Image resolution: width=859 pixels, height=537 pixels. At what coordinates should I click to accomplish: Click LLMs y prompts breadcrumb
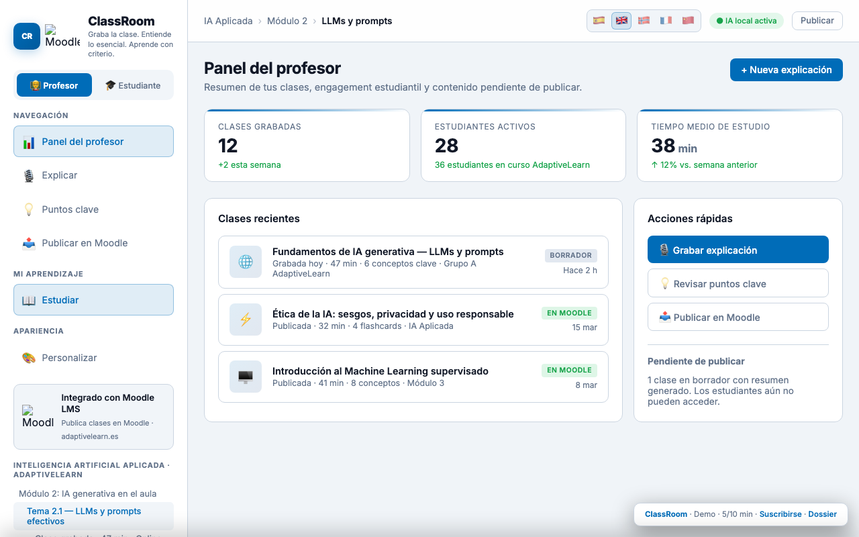click(357, 21)
